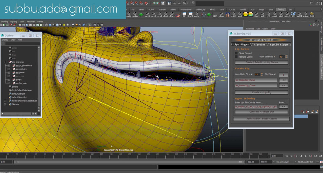Open the viewport Shading menu
This screenshot has width=323, height=173.
(x=4, y=21)
